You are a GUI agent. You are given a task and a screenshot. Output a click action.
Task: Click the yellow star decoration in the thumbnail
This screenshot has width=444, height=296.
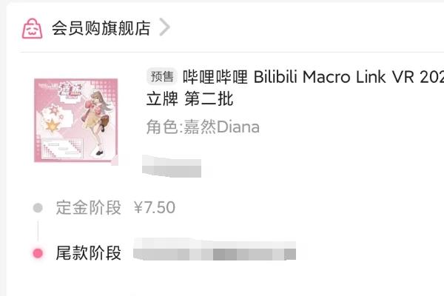[x=52, y=126]
